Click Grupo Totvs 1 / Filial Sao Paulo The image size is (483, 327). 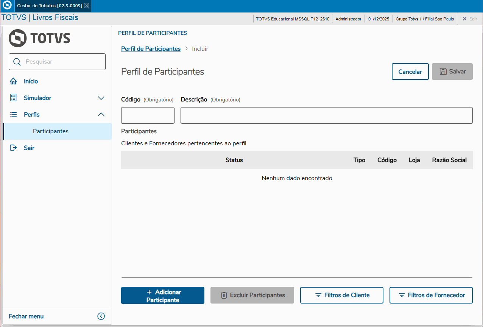pyautogui.click(x=425, y=19)
